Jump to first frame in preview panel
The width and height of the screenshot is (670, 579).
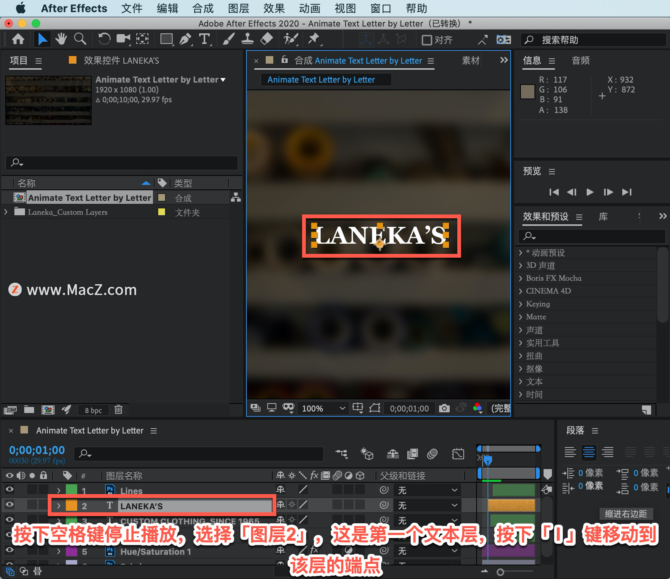[554, 192]
